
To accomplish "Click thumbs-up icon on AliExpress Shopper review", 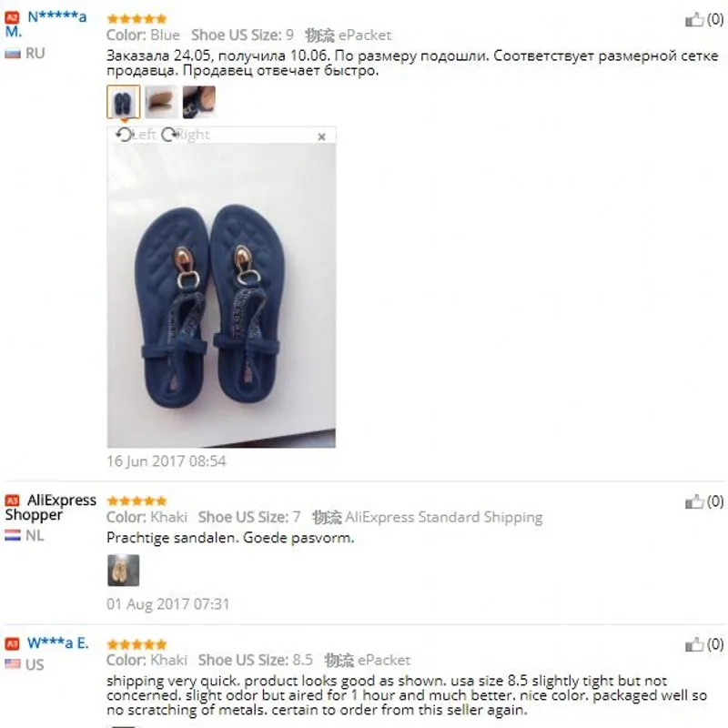I will point(694,501).
